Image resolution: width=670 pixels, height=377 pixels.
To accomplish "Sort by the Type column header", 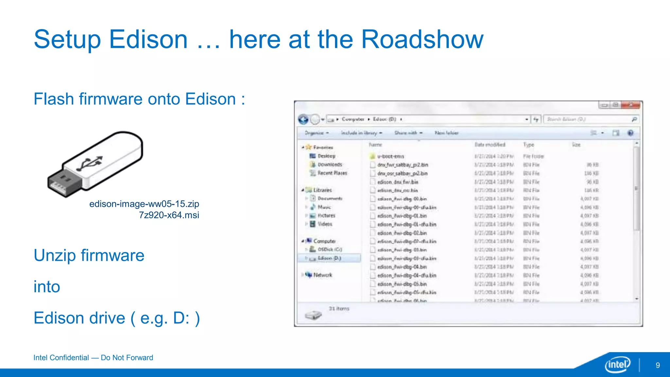I will (528, 145).
